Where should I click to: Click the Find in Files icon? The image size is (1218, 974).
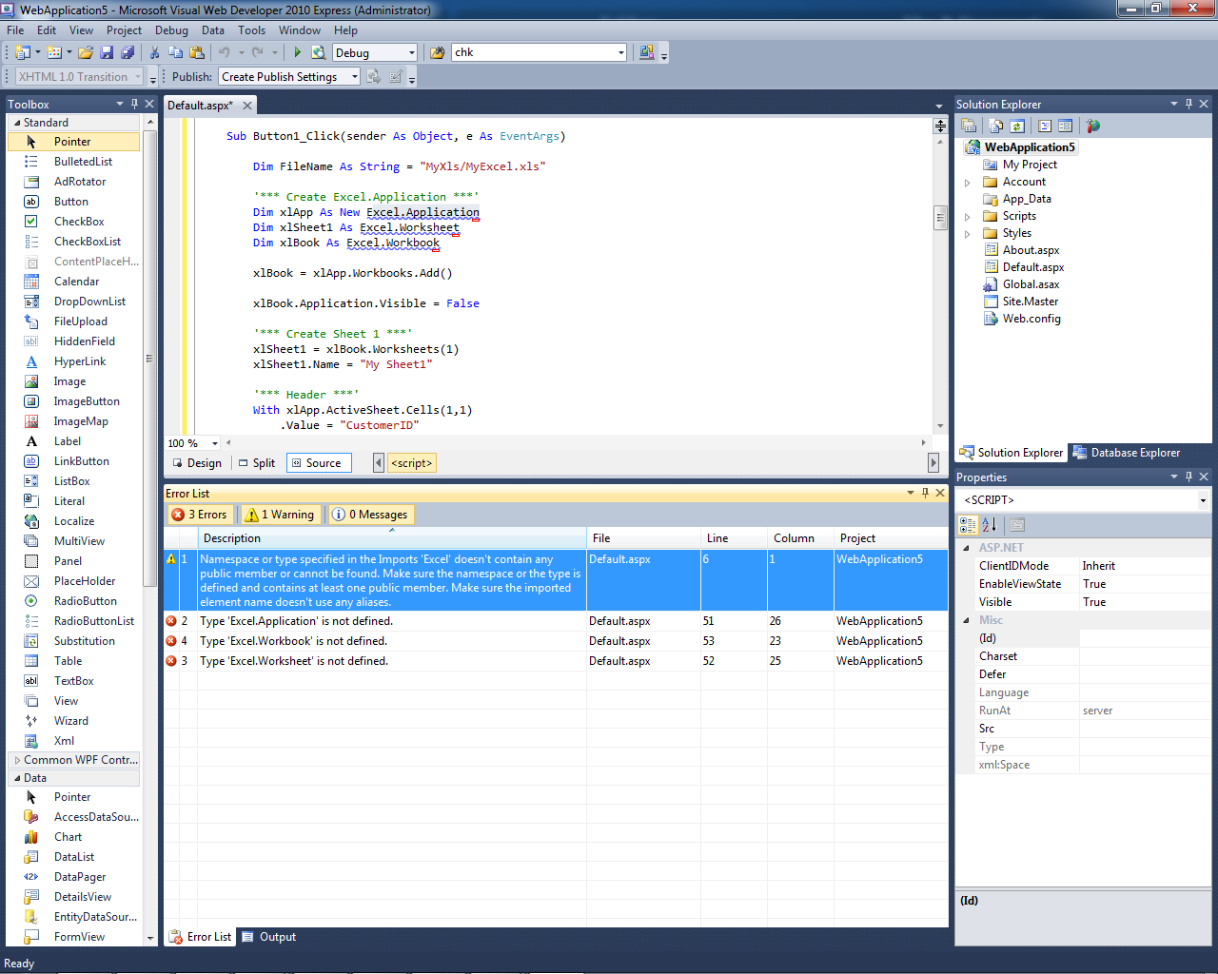tap(438, 52)
